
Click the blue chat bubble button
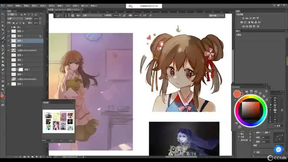click(279, 149)
